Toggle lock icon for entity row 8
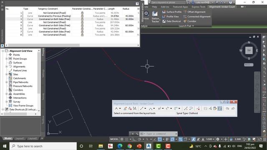 click(82, 35)
